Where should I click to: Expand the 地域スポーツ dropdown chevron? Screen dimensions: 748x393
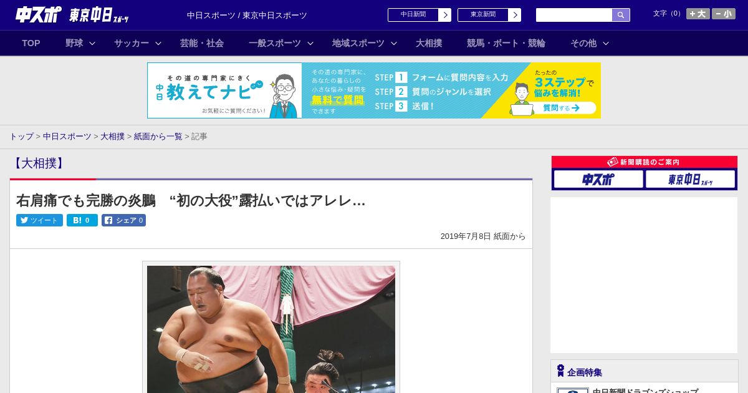pos(394,43)
